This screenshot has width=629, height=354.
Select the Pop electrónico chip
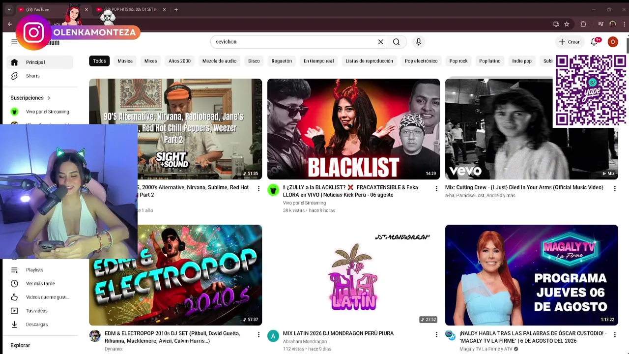coord(421,61)
